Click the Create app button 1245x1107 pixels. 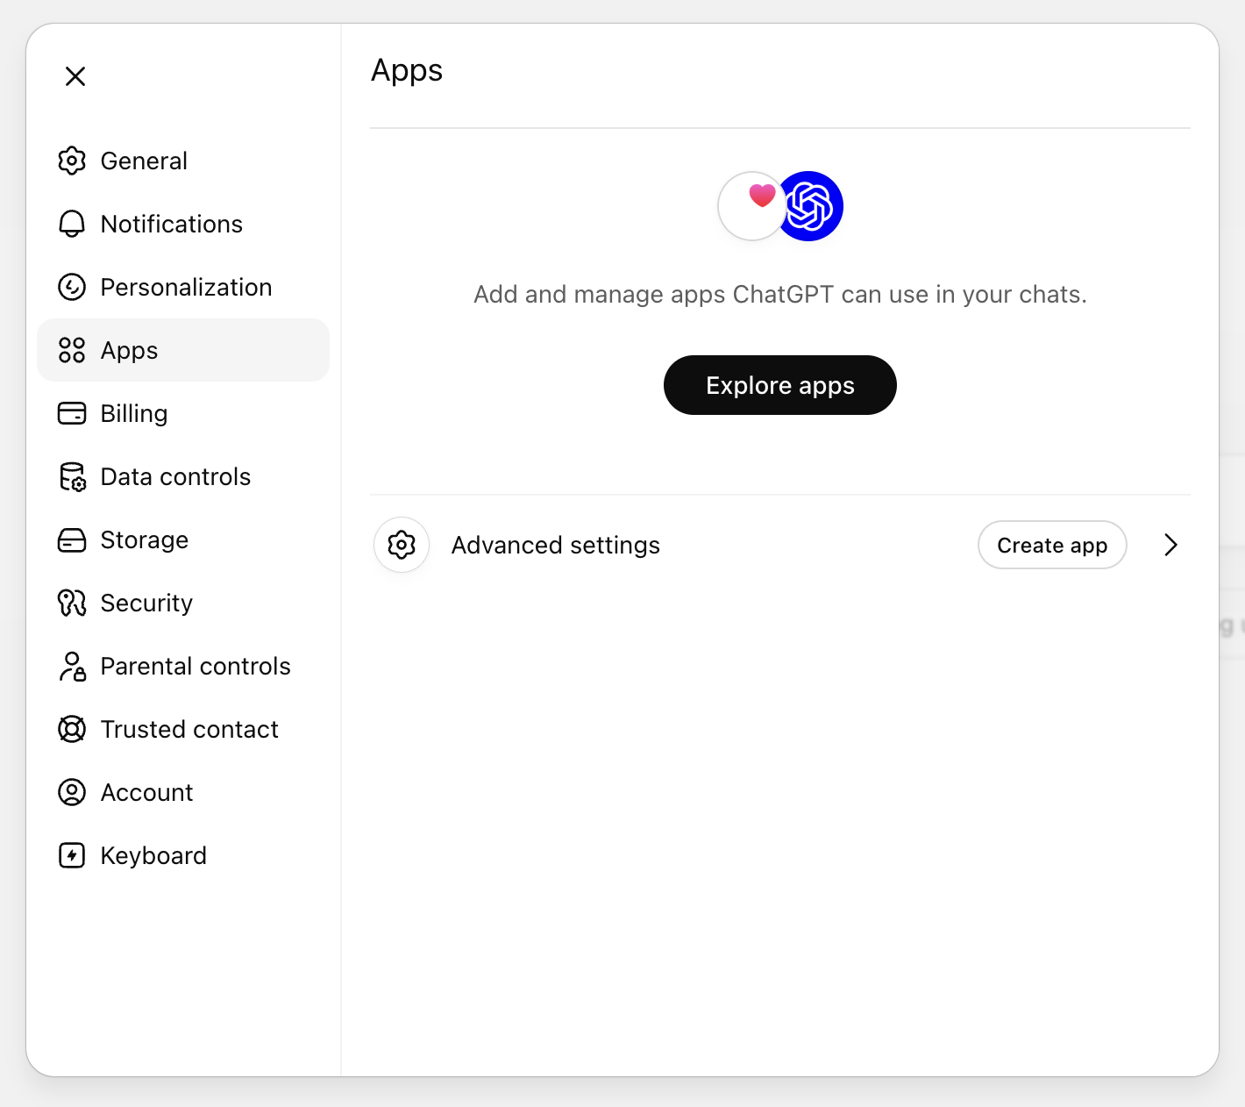pyautogui.click(x=1052, y=545)
